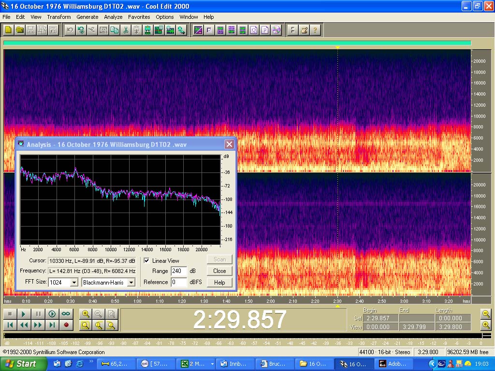Click the circled Play to End button
The image size is (495, 371).
click(x=52, y=314)
